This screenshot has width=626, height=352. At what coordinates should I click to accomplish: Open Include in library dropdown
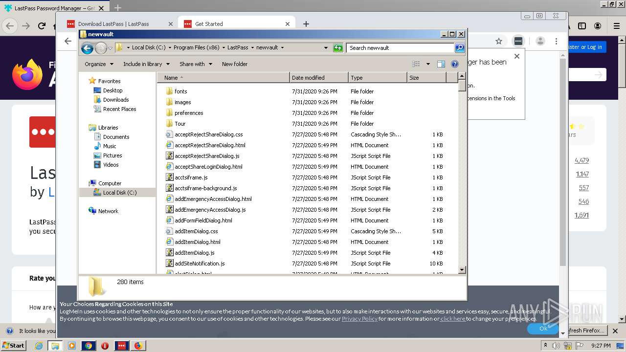[x=146, y=64]
